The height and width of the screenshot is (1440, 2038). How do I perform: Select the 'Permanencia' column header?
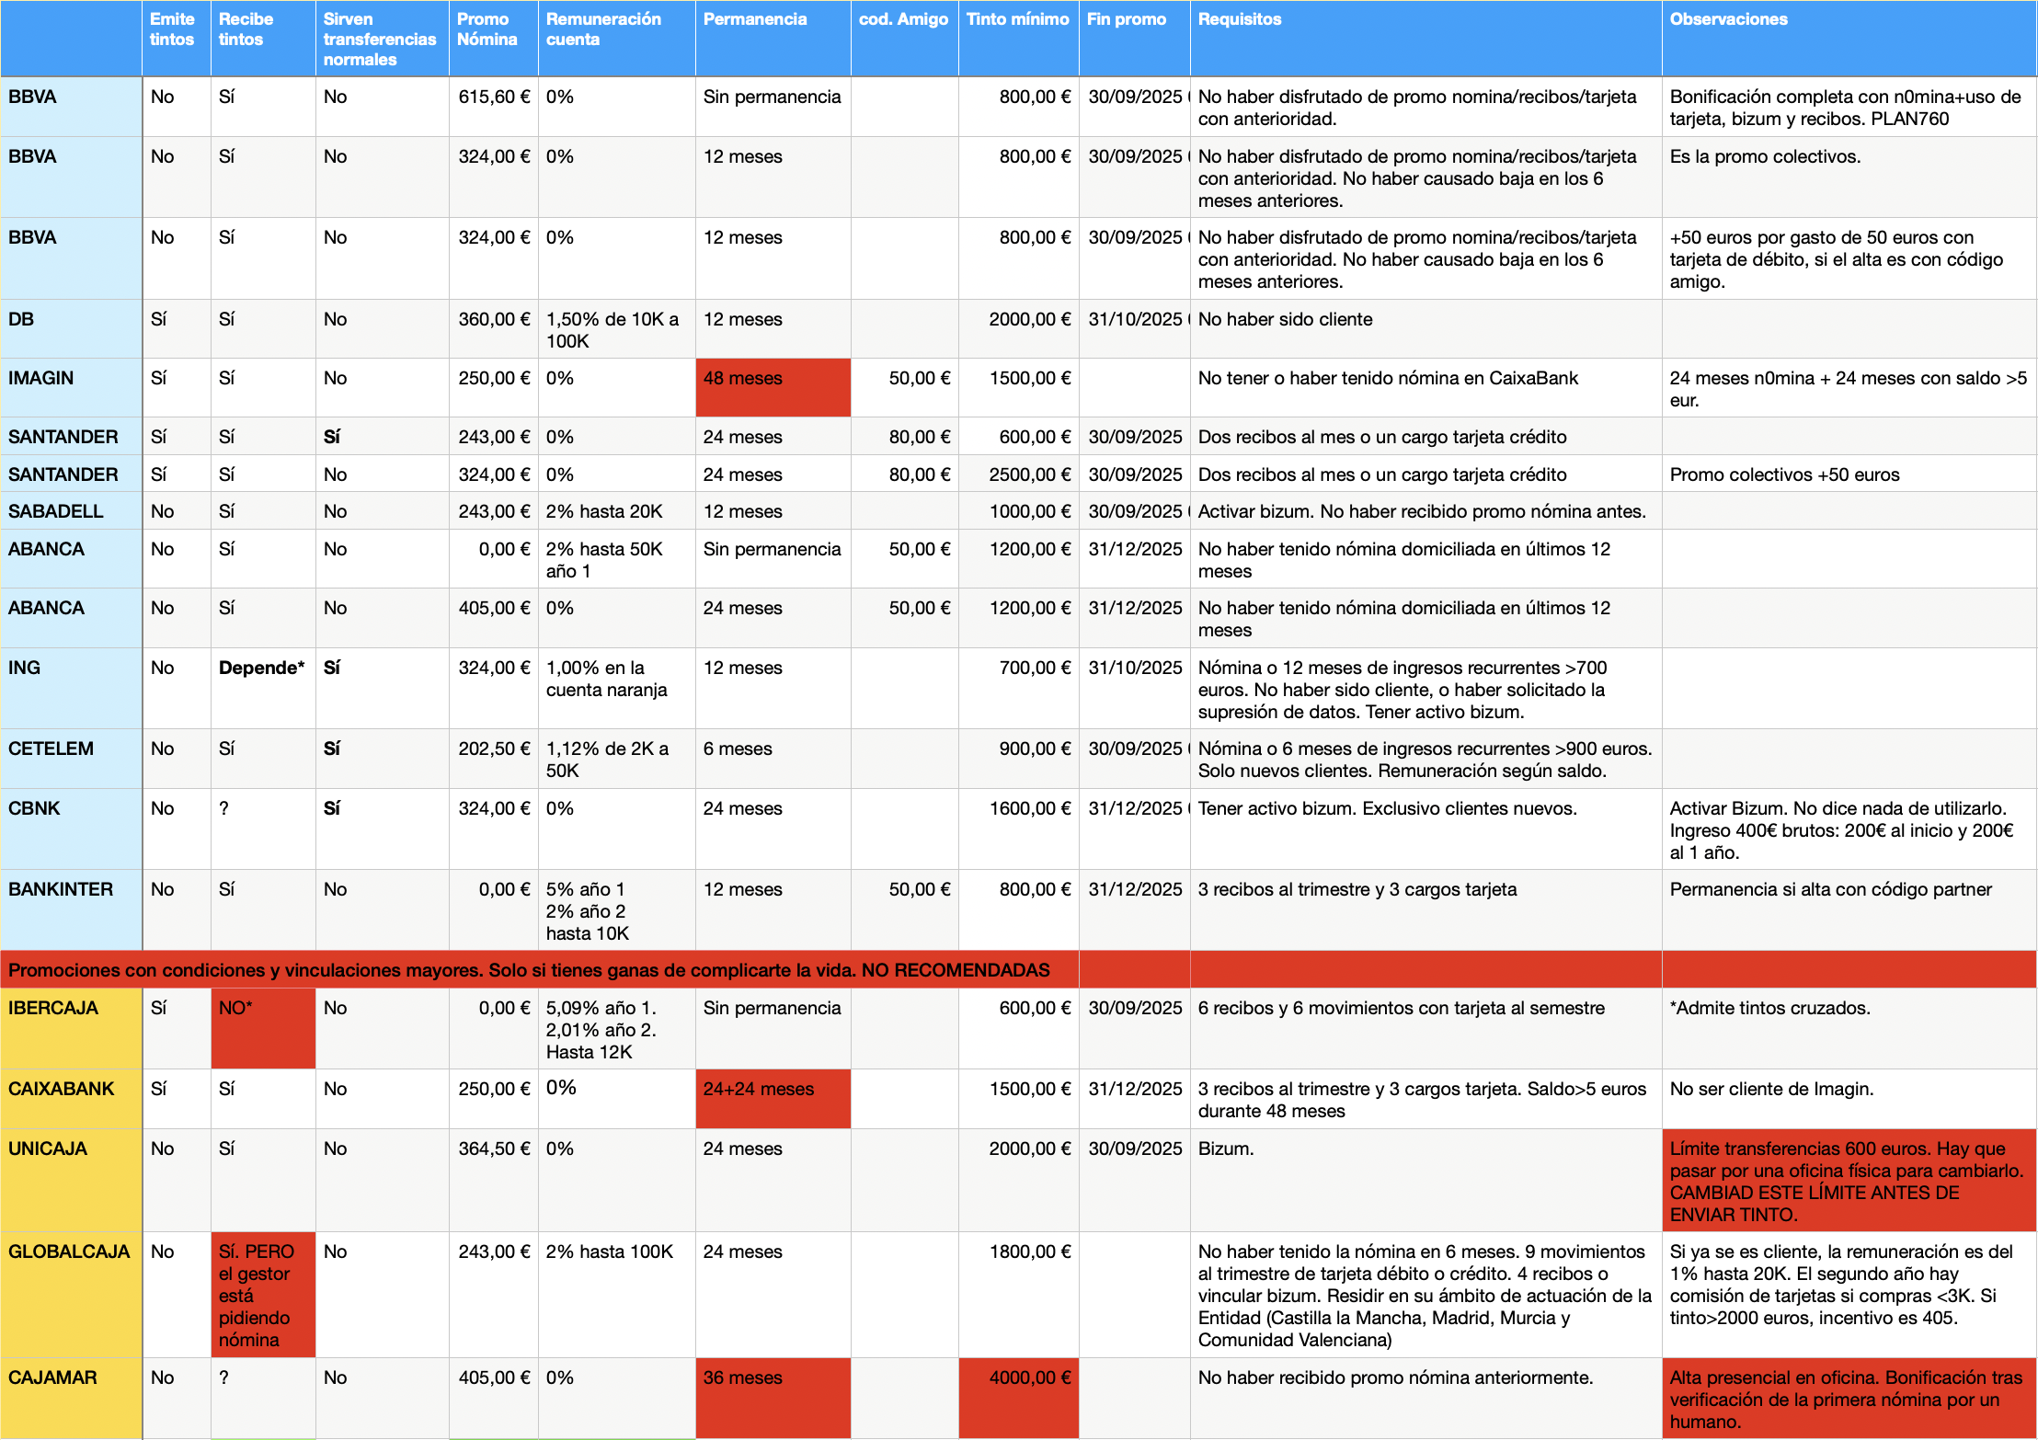[773, 38]
